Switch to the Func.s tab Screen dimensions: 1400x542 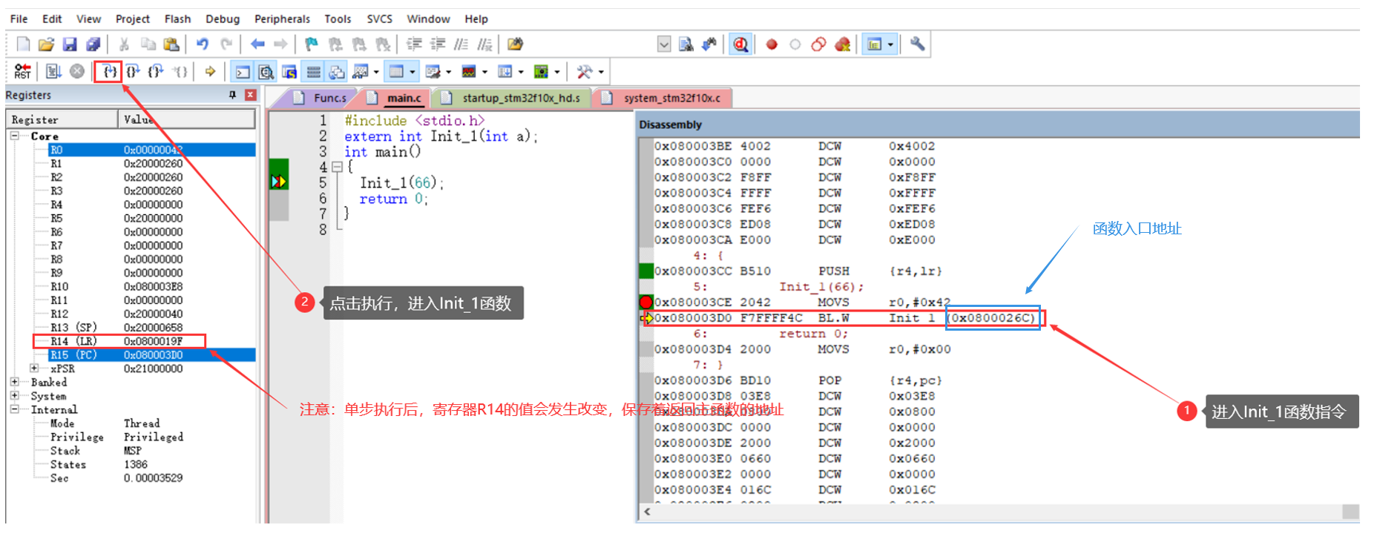(319, 98)
